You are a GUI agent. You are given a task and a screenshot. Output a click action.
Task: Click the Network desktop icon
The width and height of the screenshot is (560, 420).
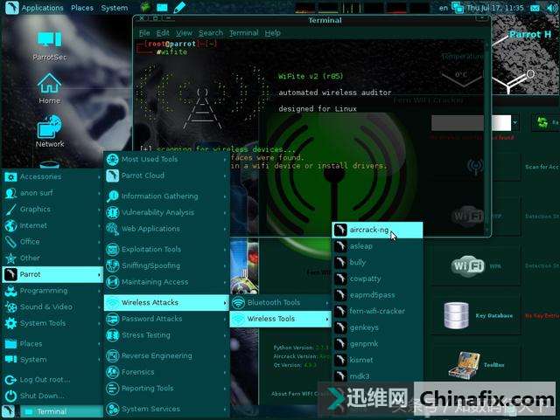coord(50,129)
